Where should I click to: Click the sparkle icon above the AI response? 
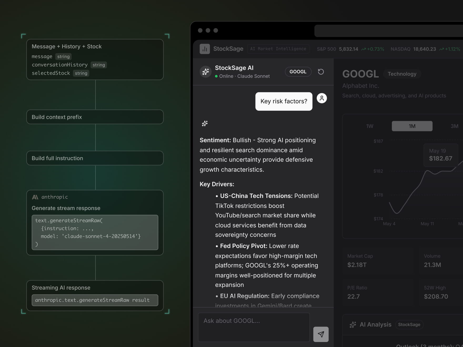(205, 124)
